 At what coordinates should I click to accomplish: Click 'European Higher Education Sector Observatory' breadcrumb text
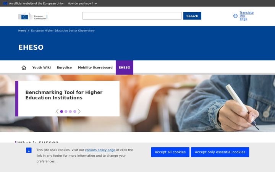tap(63, 31)
